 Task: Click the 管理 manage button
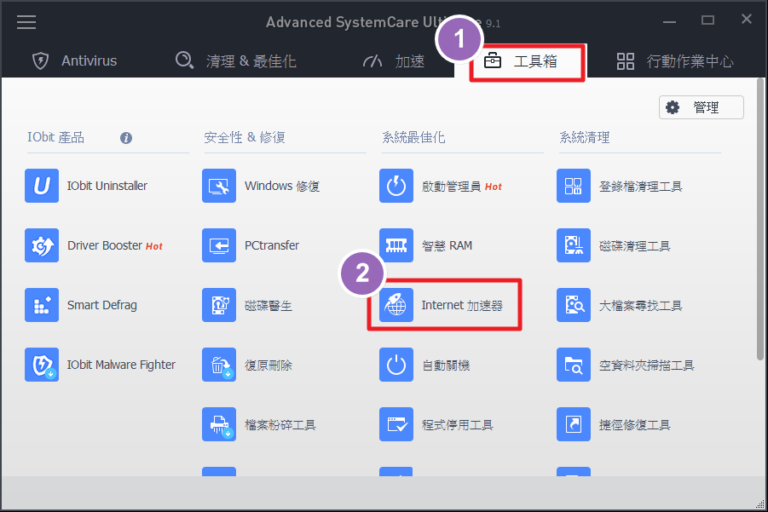(701, 107)
